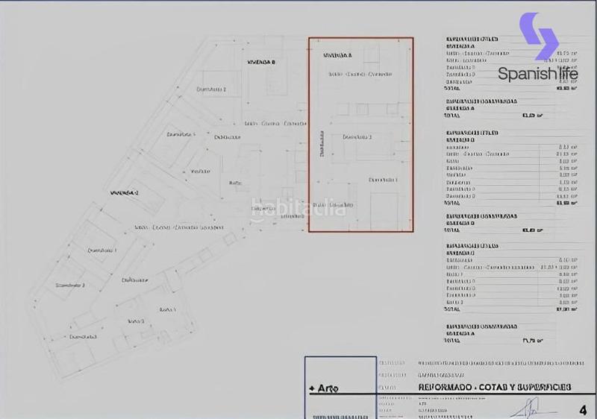Screen dimensions: 597x419
Task: Click the empty box above the Arto logo
Action: pyautogui.click(x=340, y=368)
